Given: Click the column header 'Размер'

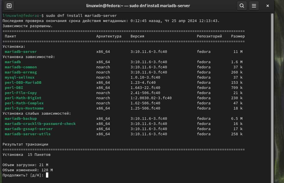Looking at the screenshot, I should (x=238, y=36).
